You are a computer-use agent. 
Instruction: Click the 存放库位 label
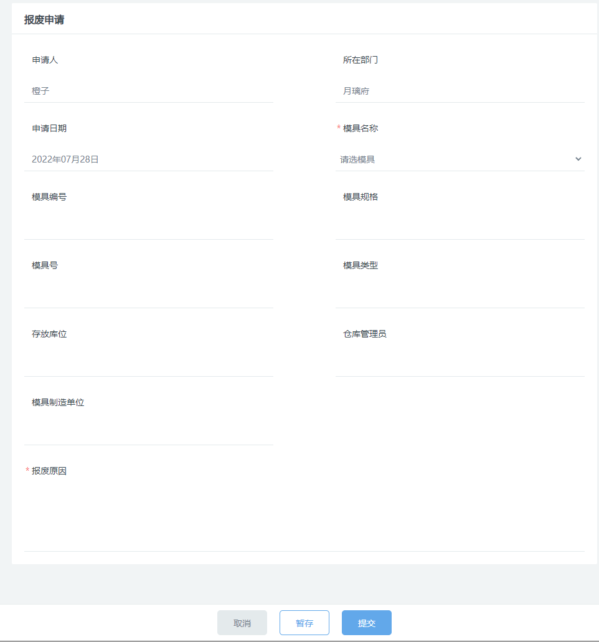(x=49, y=334)
